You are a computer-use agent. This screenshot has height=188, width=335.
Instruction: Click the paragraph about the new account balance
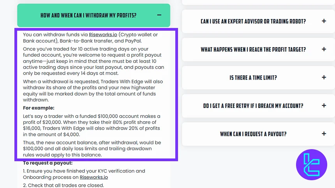tap(92, 149)
